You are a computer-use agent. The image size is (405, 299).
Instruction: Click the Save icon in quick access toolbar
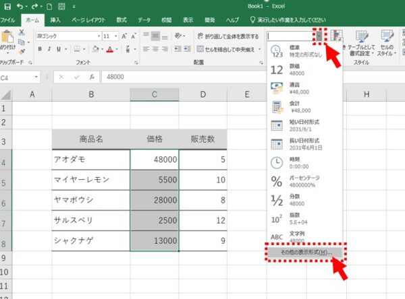[x=6, y=6]
